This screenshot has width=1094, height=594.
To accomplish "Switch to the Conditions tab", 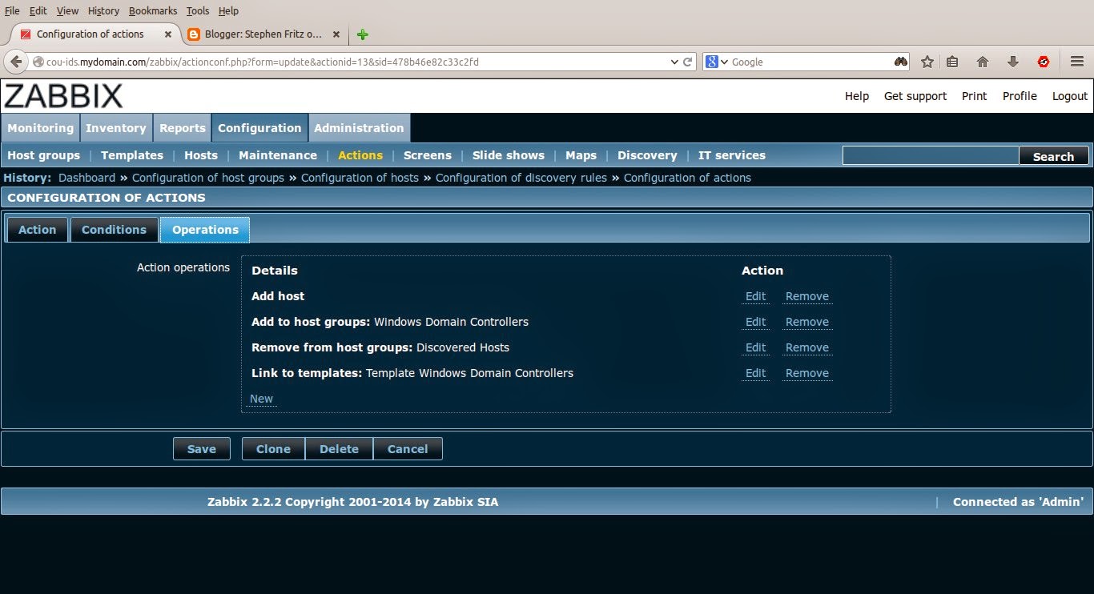I will tap(114, 230).
